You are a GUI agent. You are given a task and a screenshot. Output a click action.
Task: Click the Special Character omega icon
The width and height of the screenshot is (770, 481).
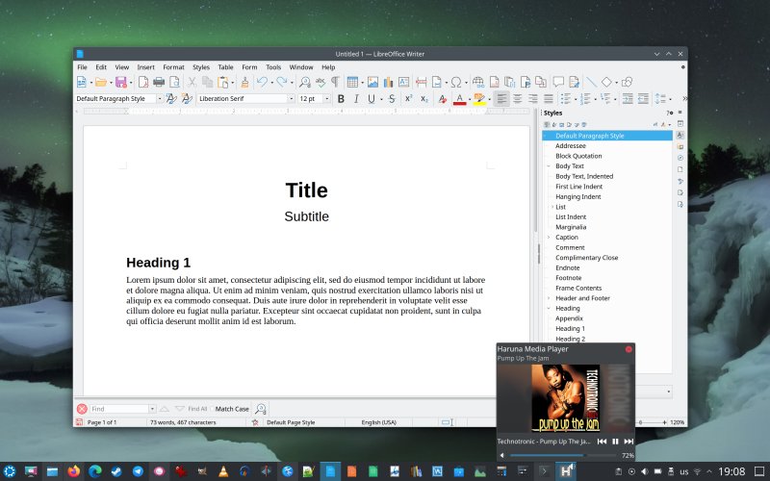456,82
